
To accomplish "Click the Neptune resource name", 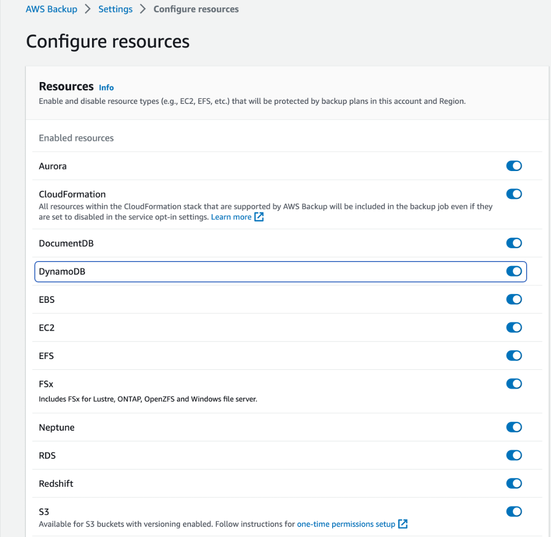I will coord(57,428).
